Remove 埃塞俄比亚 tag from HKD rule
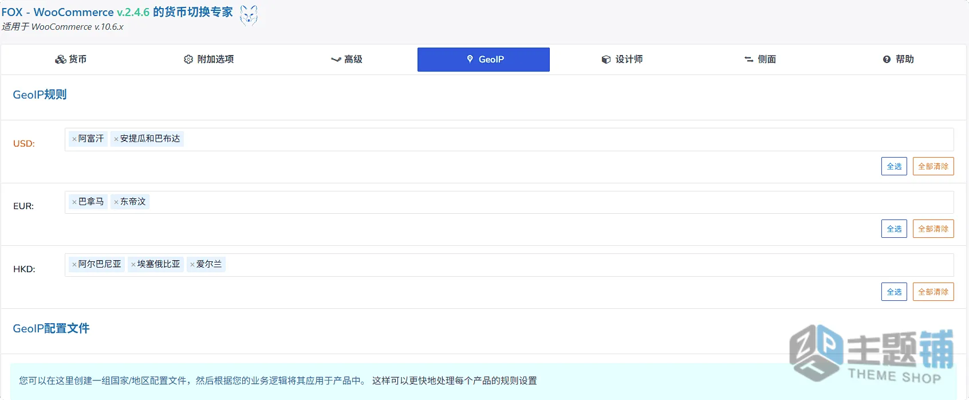Viewport: 969px width, 400px height. click(x=133, y=265)
